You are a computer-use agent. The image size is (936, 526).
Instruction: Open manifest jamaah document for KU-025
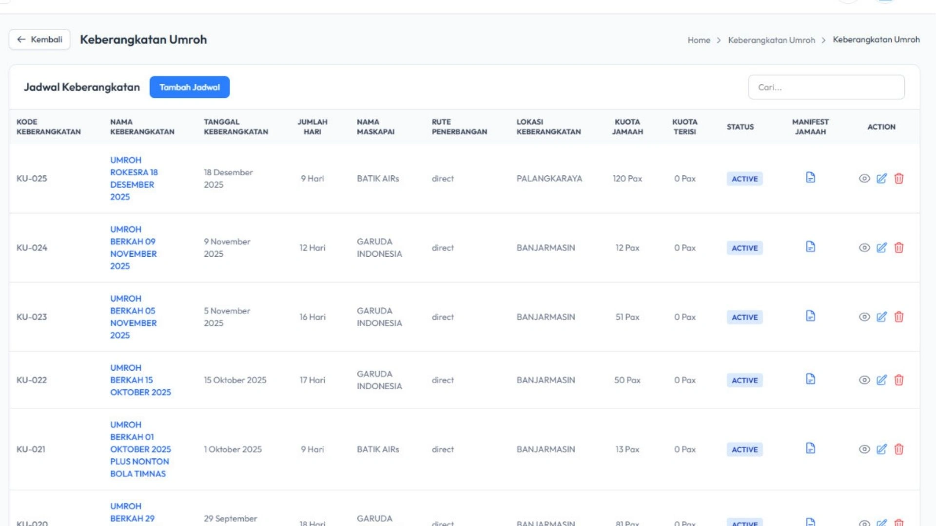[810, 178]
